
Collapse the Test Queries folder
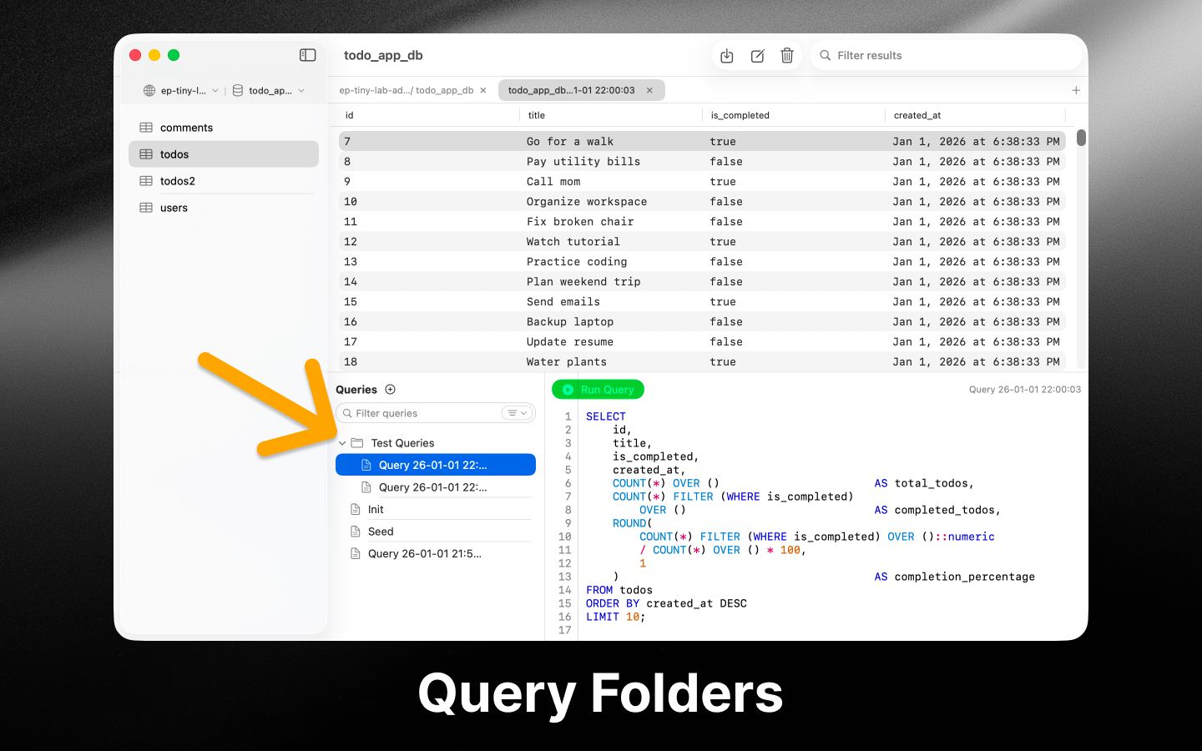341,442
